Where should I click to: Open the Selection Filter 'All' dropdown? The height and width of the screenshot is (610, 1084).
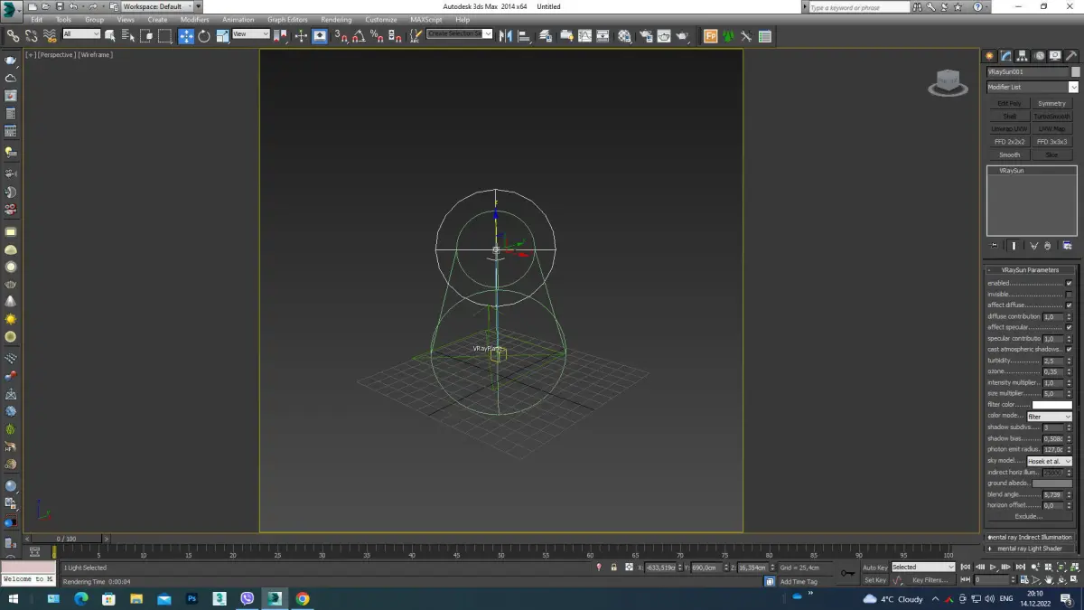[x=81, y=34]
